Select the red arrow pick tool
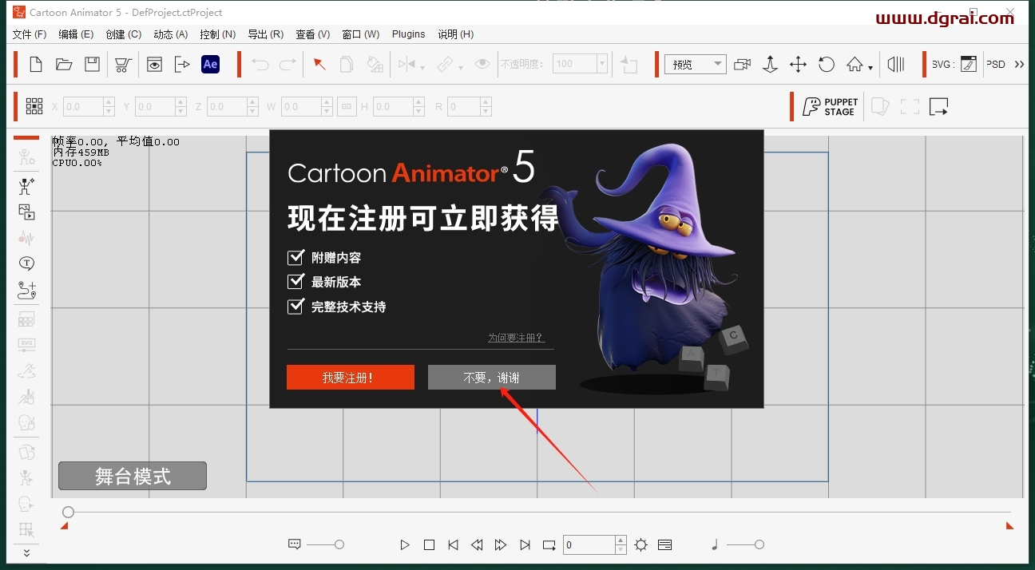The width and height of the screenshot is (1035, 570). point(319,64)
